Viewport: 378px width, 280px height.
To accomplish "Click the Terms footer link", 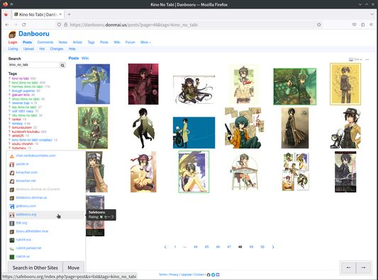I will tap(162, 274).
